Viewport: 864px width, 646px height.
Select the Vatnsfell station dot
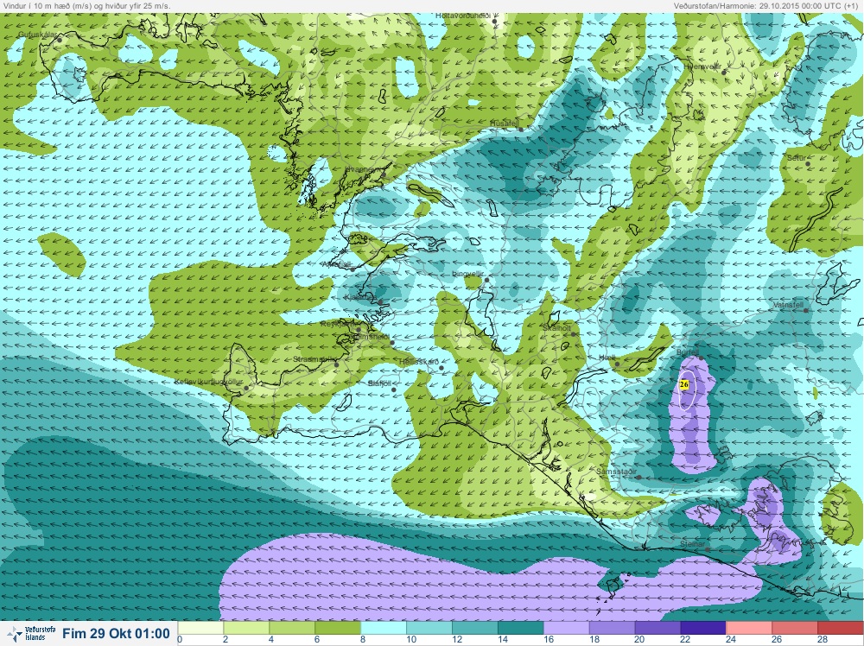pos(806,310)
